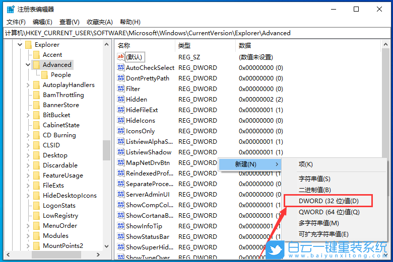Viewport: 393px width, 262px height.
Task: Expand the FeatureUsage node
Action: [x=28, y=176]
